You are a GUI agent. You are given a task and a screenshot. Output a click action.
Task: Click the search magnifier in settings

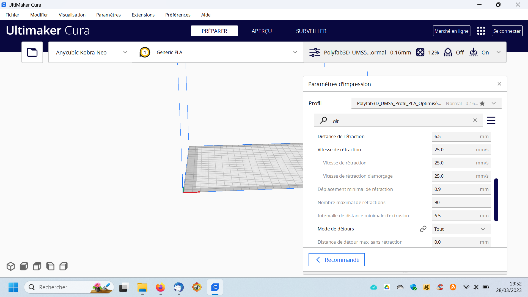pos(324,120)
